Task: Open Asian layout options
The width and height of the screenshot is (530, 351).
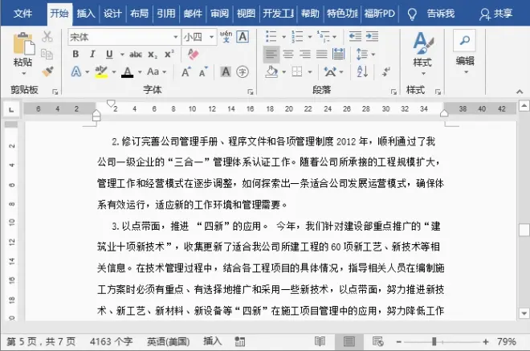Action: click(x=330, y=71)
